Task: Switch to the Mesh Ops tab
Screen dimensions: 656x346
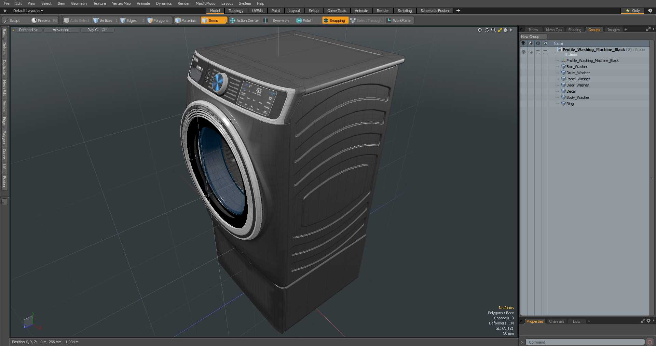Action: (x=554, y=30)
